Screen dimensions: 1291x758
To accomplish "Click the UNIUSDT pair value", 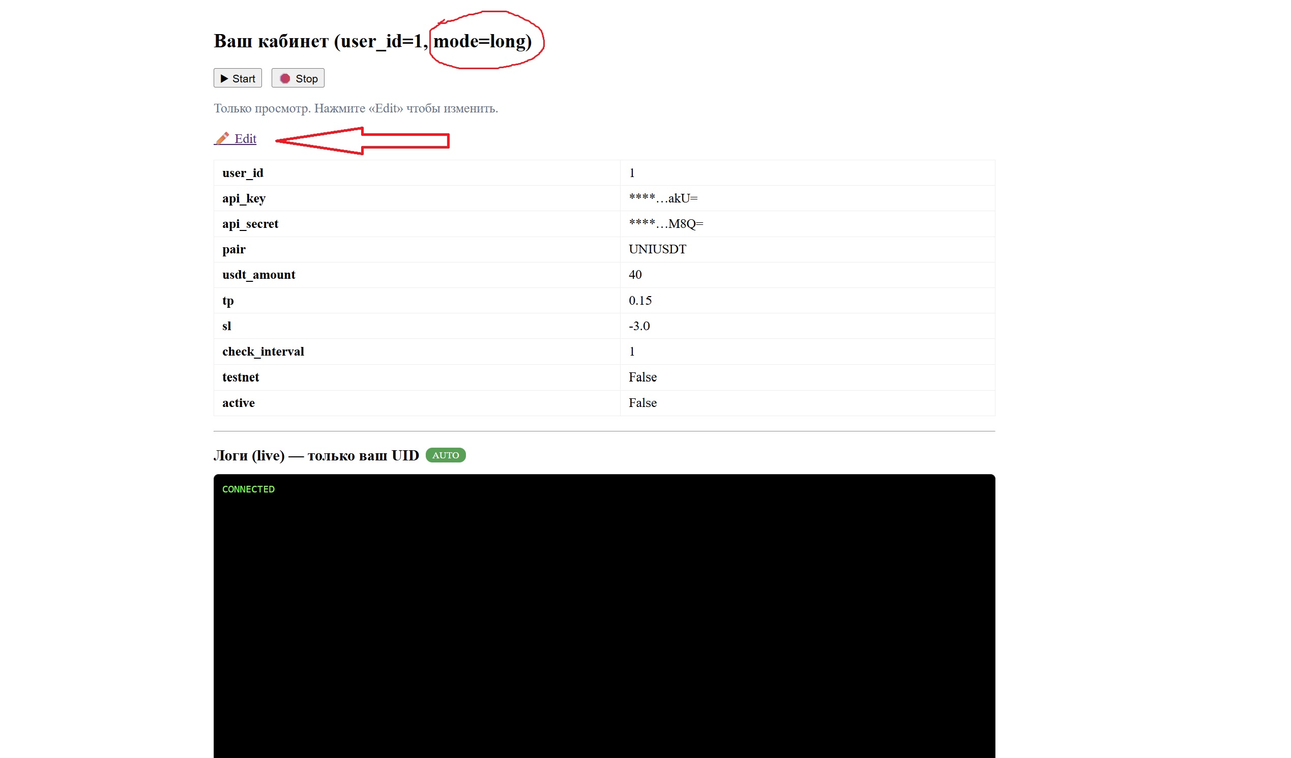I will click(x=657, y=250).
